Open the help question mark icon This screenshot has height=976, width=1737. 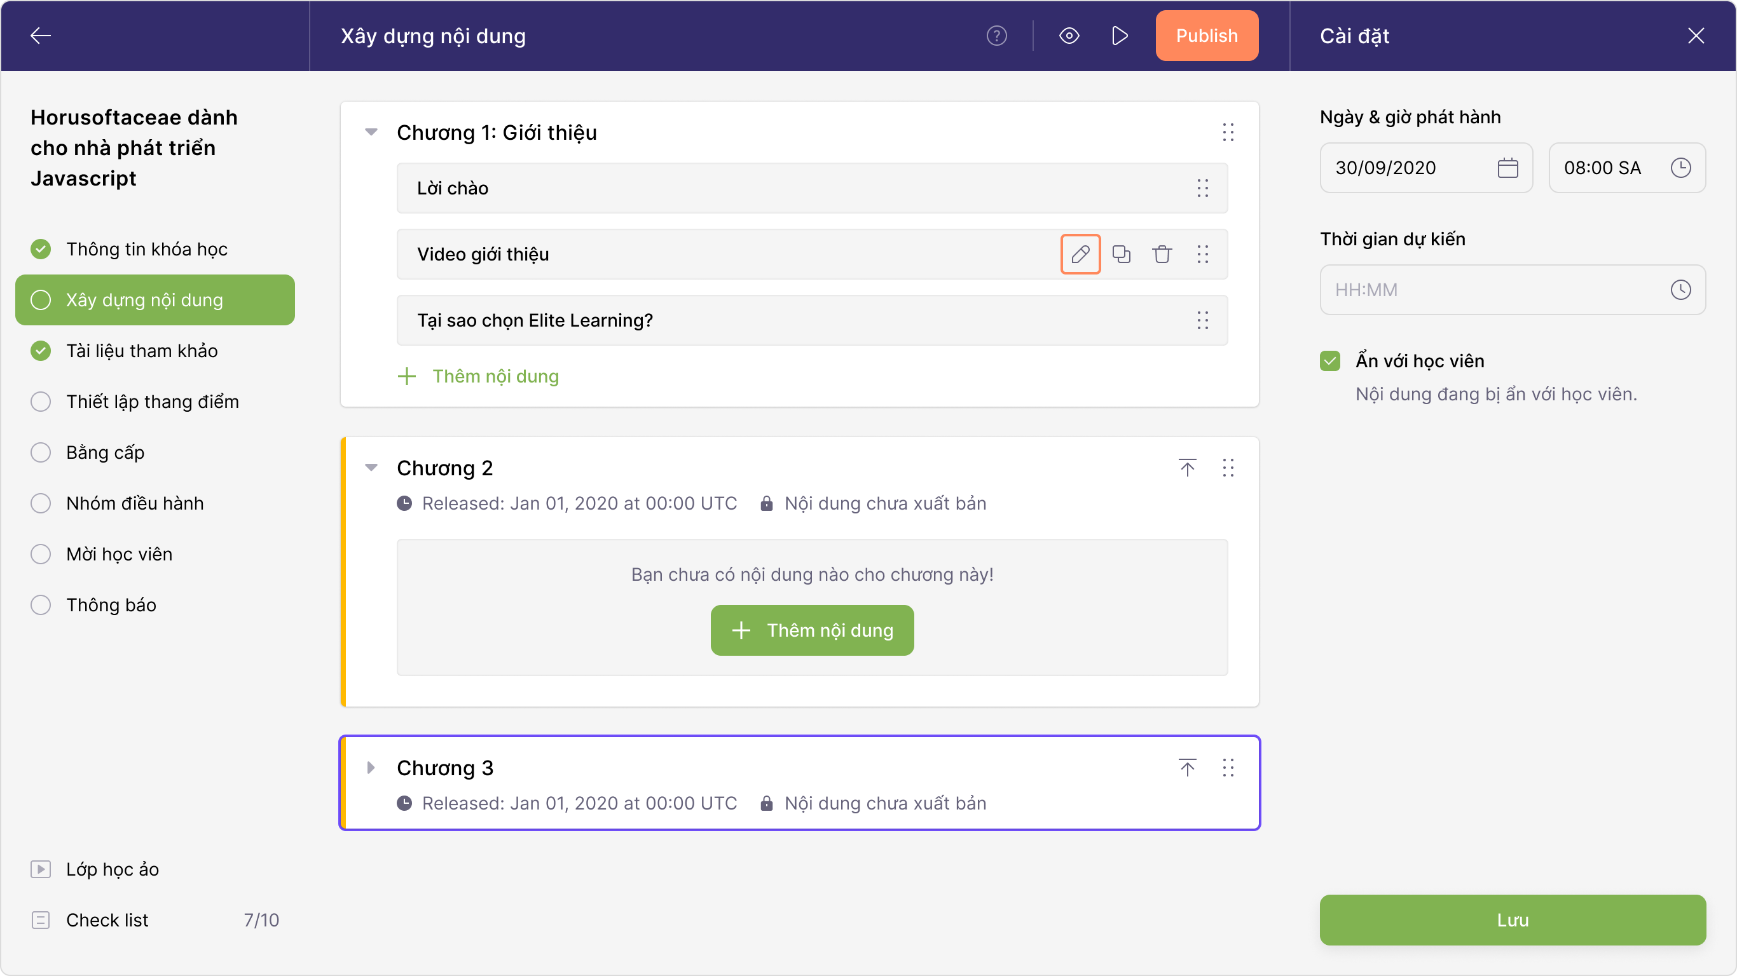(x=997, y=36)
